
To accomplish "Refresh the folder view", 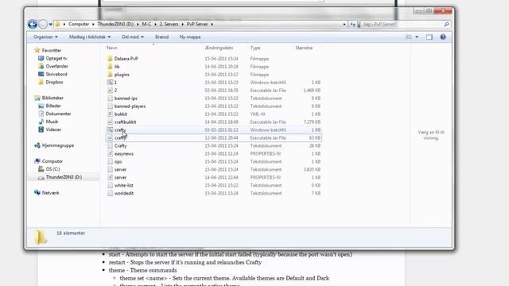I will point(352,25).
